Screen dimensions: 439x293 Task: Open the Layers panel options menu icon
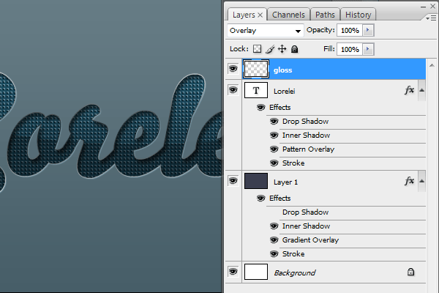tap(432, 18)
